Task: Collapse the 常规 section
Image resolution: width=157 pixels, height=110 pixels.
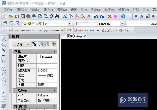Action: pyautogui.click(x=54, y=52)
